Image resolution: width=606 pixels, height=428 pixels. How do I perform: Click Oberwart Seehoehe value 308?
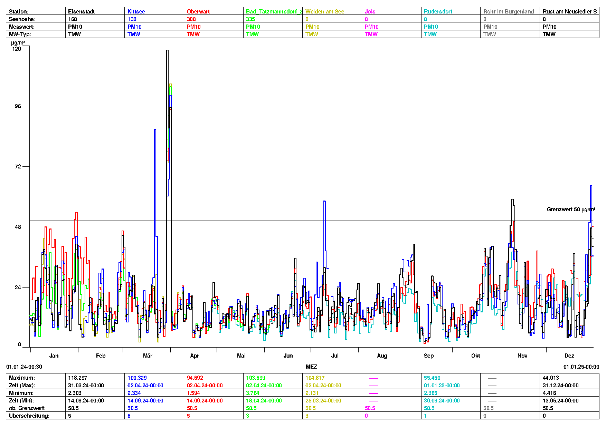tap(191, 19)
